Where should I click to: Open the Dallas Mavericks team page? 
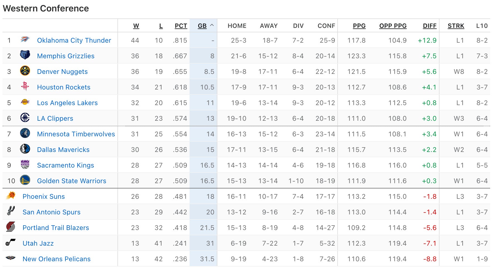click(63, 150)
